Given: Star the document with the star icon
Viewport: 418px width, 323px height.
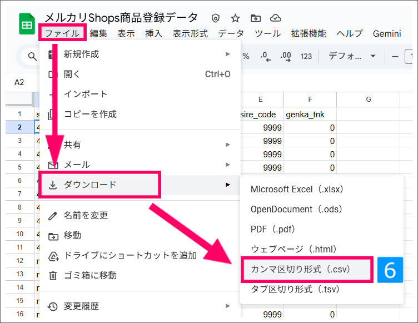Looking at the screenshot, I should (235, 18).
